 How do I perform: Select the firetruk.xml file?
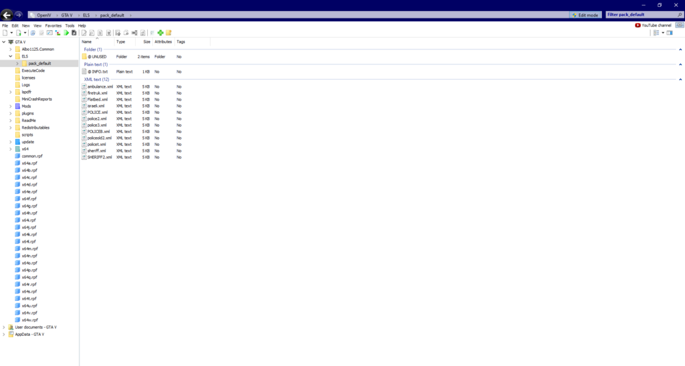(97, 93)
